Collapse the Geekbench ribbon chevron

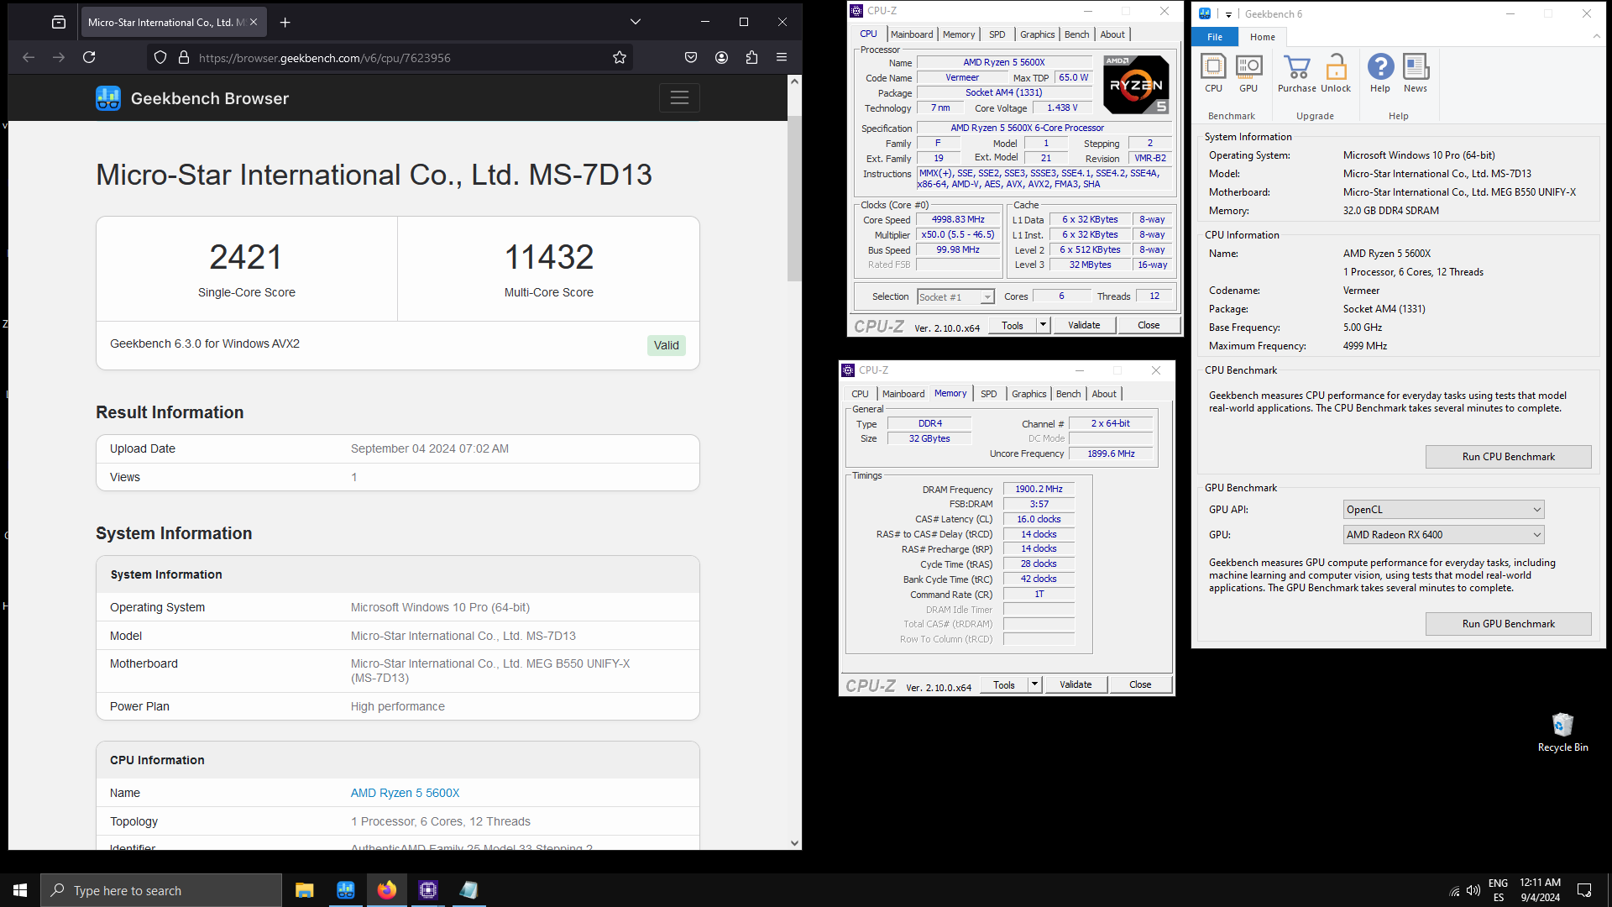tap(1596, 36)
